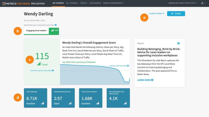Viewport: 209px width, 117px height.
Task: Click green bars icon beside Good rating
Action: pos(39,64)
